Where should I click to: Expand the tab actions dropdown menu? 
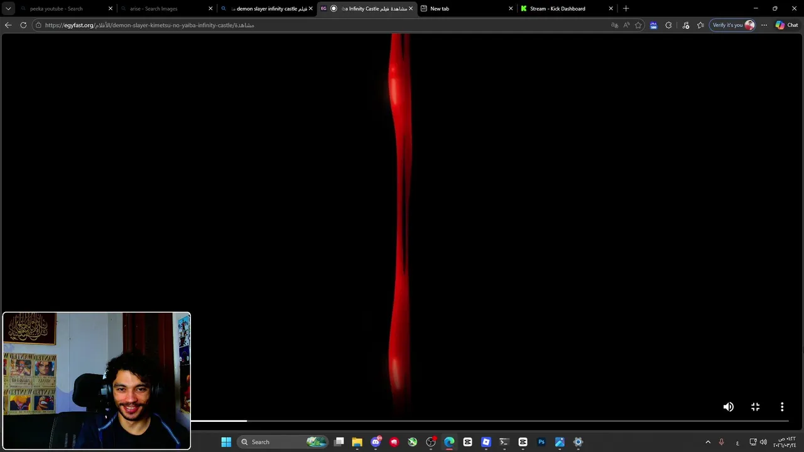coord(8,9)
